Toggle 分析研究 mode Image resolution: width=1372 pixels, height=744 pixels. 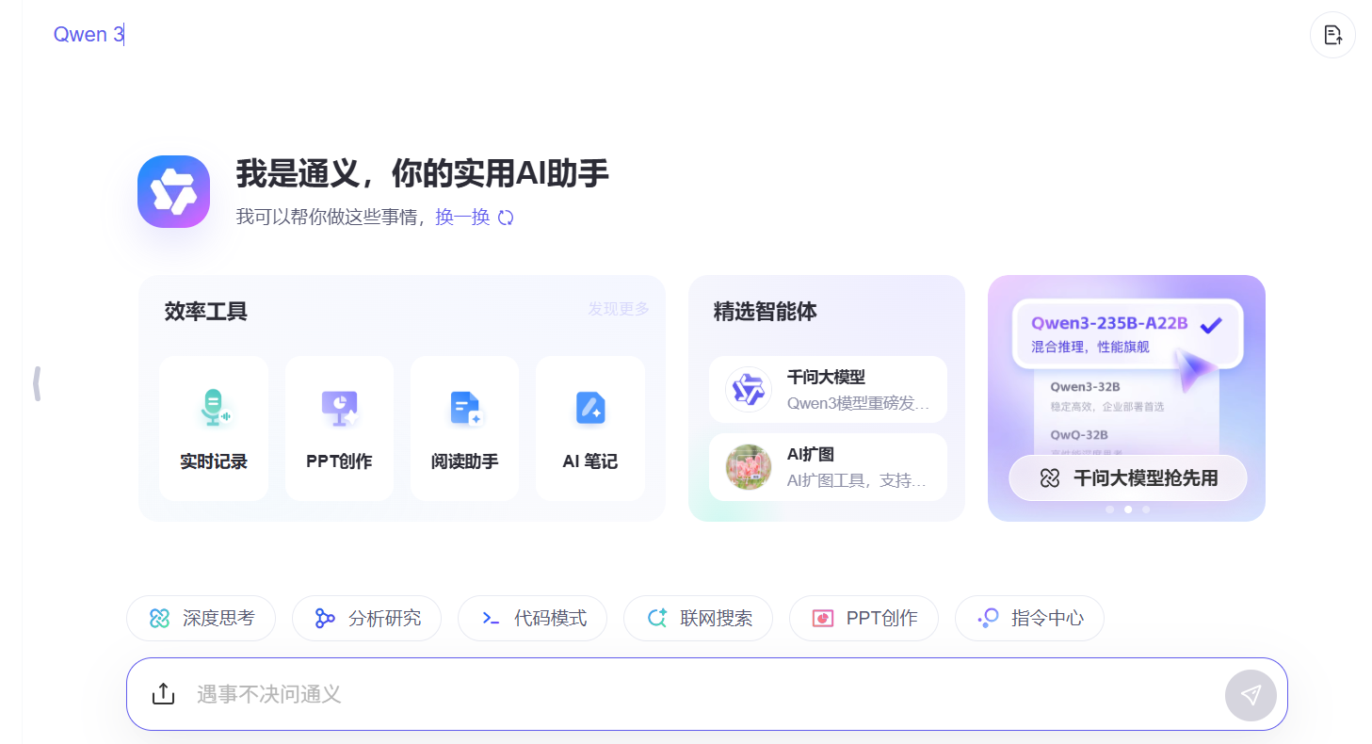[x=366, y=619]
